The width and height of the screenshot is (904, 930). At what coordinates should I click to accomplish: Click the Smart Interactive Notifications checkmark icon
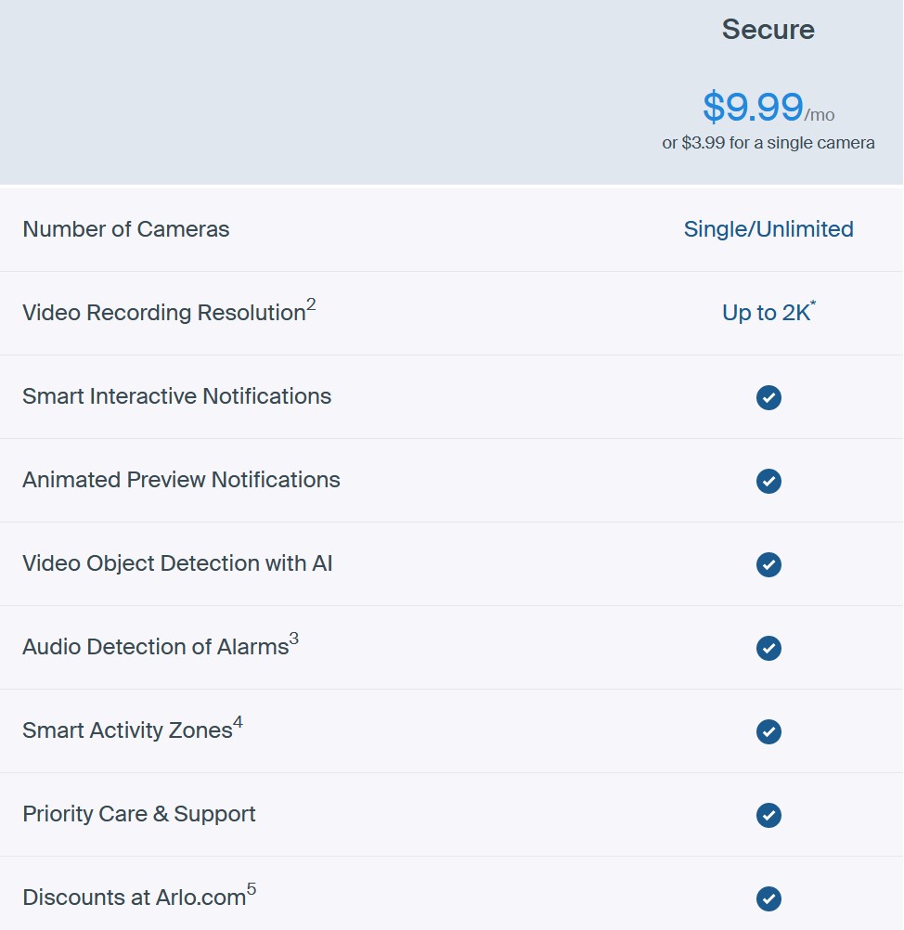[768, 397]
